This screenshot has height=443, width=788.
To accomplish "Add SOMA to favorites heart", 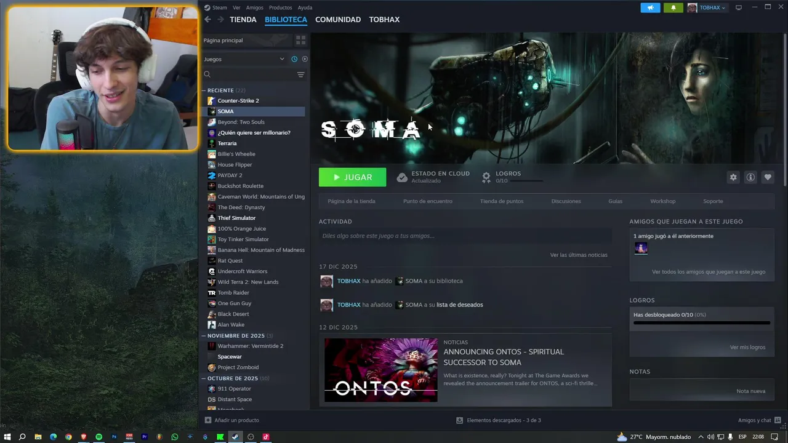I will pos(768,177).
